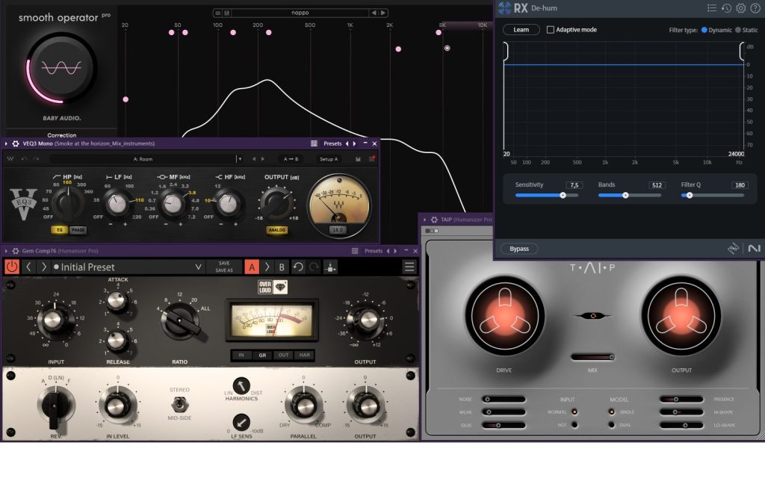Select NORMAL input mode in TAIP
Screen dimensions: 765x493
click(x=574, y=412)
